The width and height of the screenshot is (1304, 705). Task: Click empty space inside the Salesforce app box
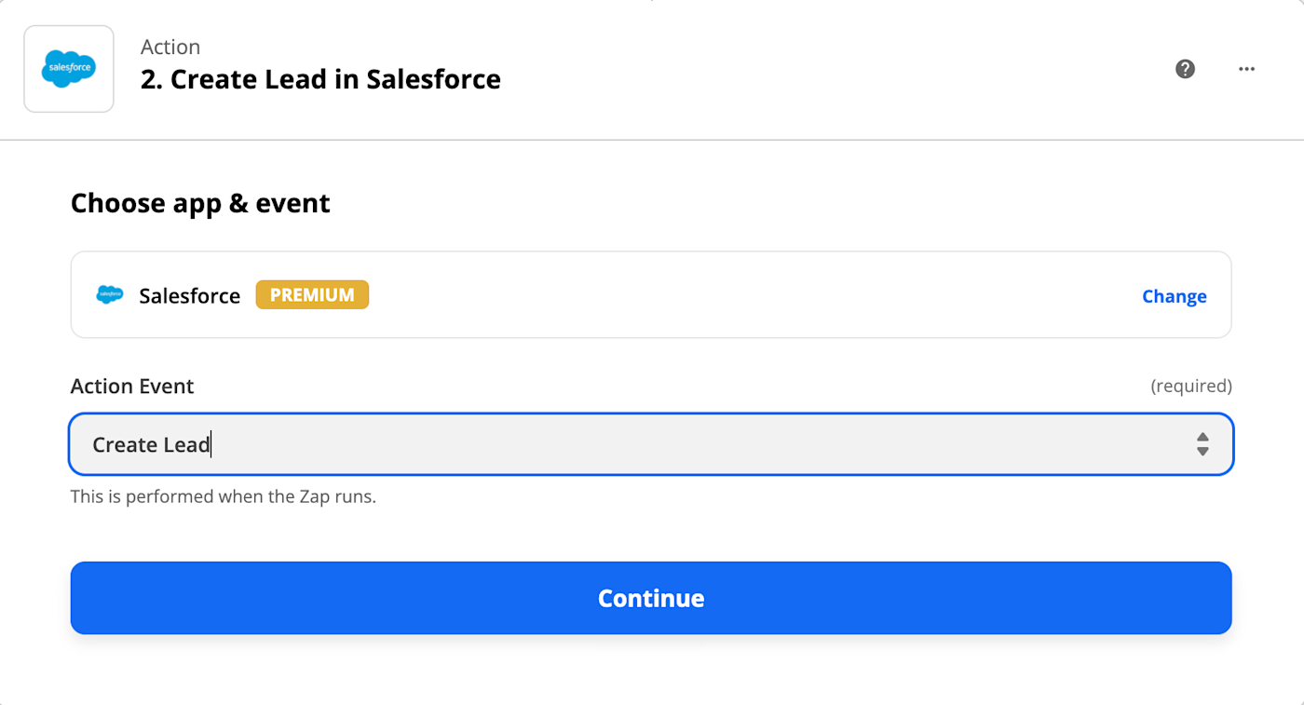click(745, 295)
